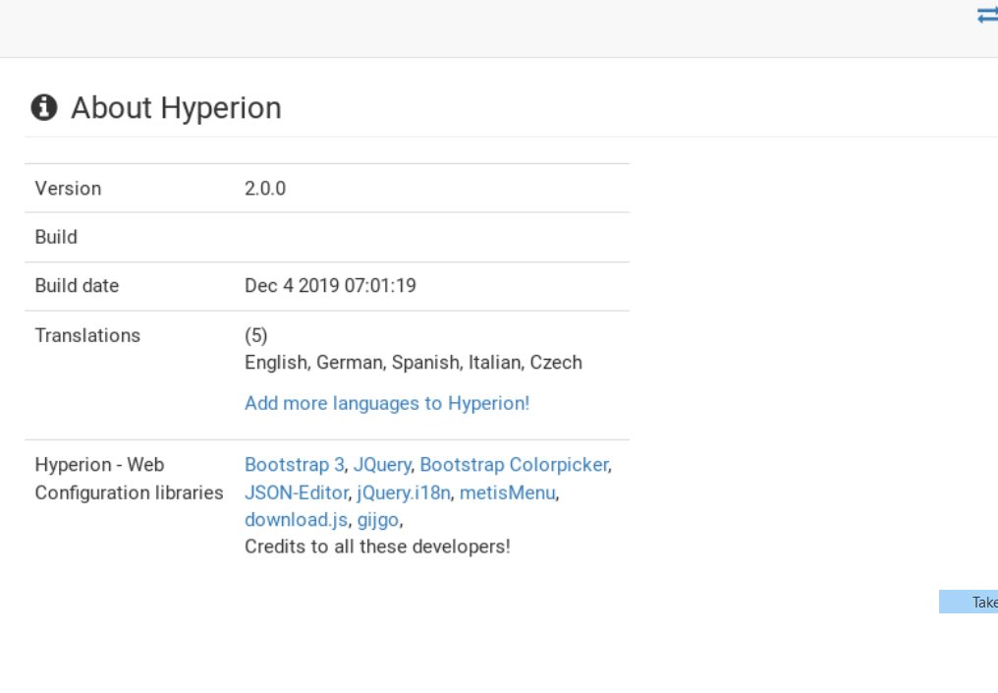Open the JQuery library link

tap(382, 465)
